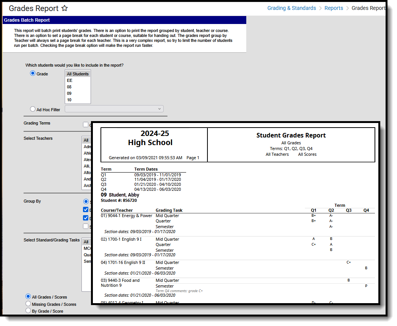Select All Grades / Scores radio option
Viewport: 397px width, 326px height.
pos(28,297)
